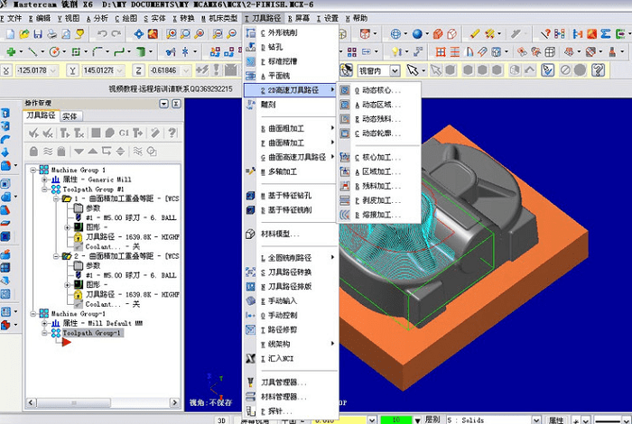The image size is (632, 424).
Task: Open the Z coordinate dropdown
Action: [x=185, y=71]
